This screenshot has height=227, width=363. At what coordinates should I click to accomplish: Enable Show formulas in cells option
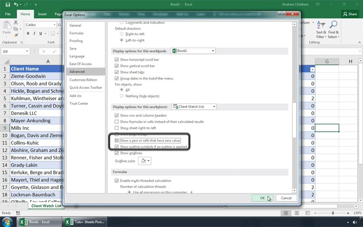coord(117,121)
